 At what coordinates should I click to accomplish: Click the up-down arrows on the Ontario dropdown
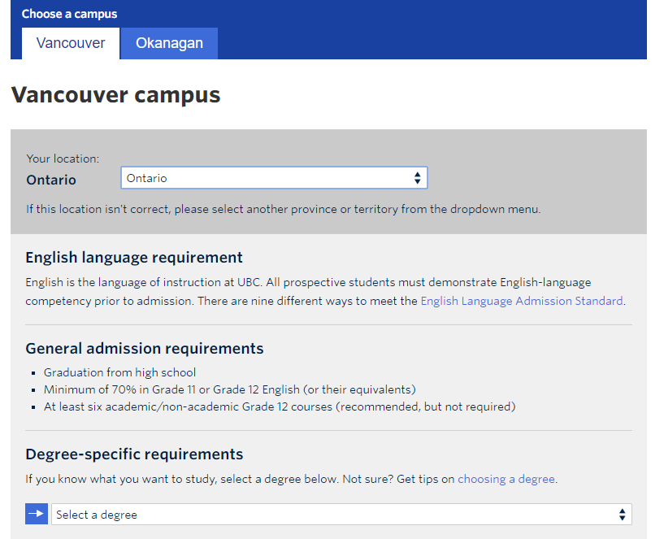[417, 178]
